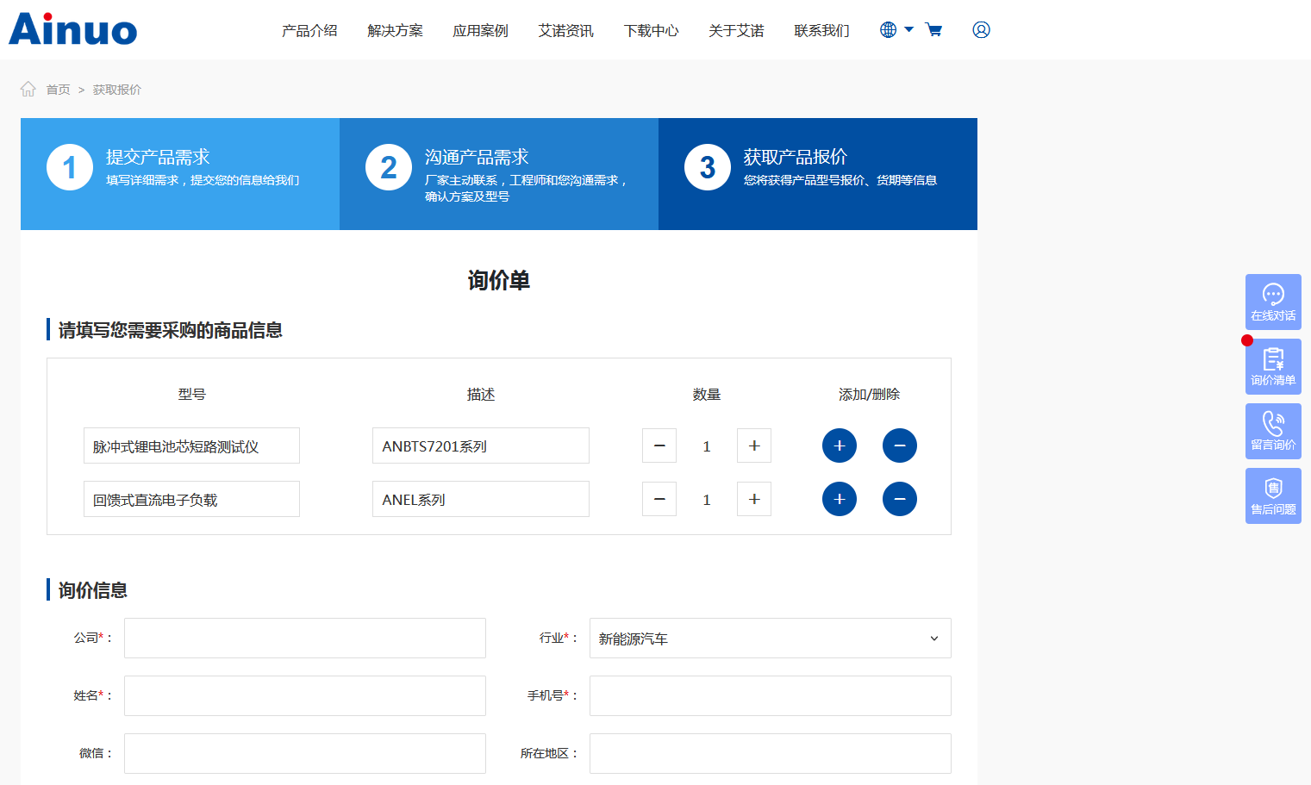1311x785 pixels.
Task: Open 产品介绍 menu
Action: pos(309,30)
